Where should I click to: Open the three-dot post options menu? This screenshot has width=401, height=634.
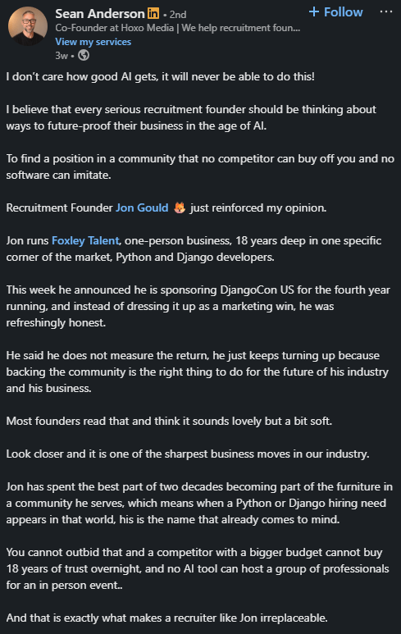pos(386,11)
